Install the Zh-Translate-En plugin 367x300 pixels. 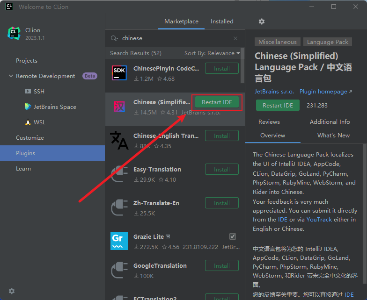coord(222,203)
